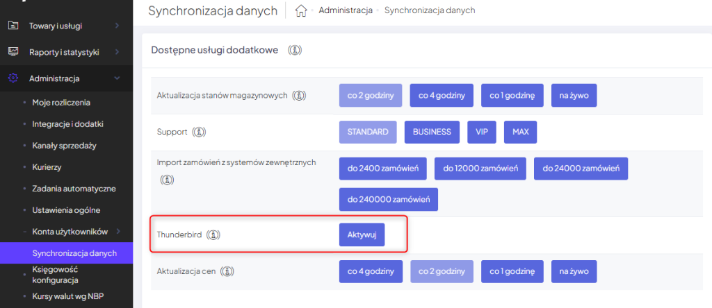Click coin icon next to Dostępne usługi dodatkowe
Image resolution: width=712 pixels, height=308 pixels.
coord(295,50)
